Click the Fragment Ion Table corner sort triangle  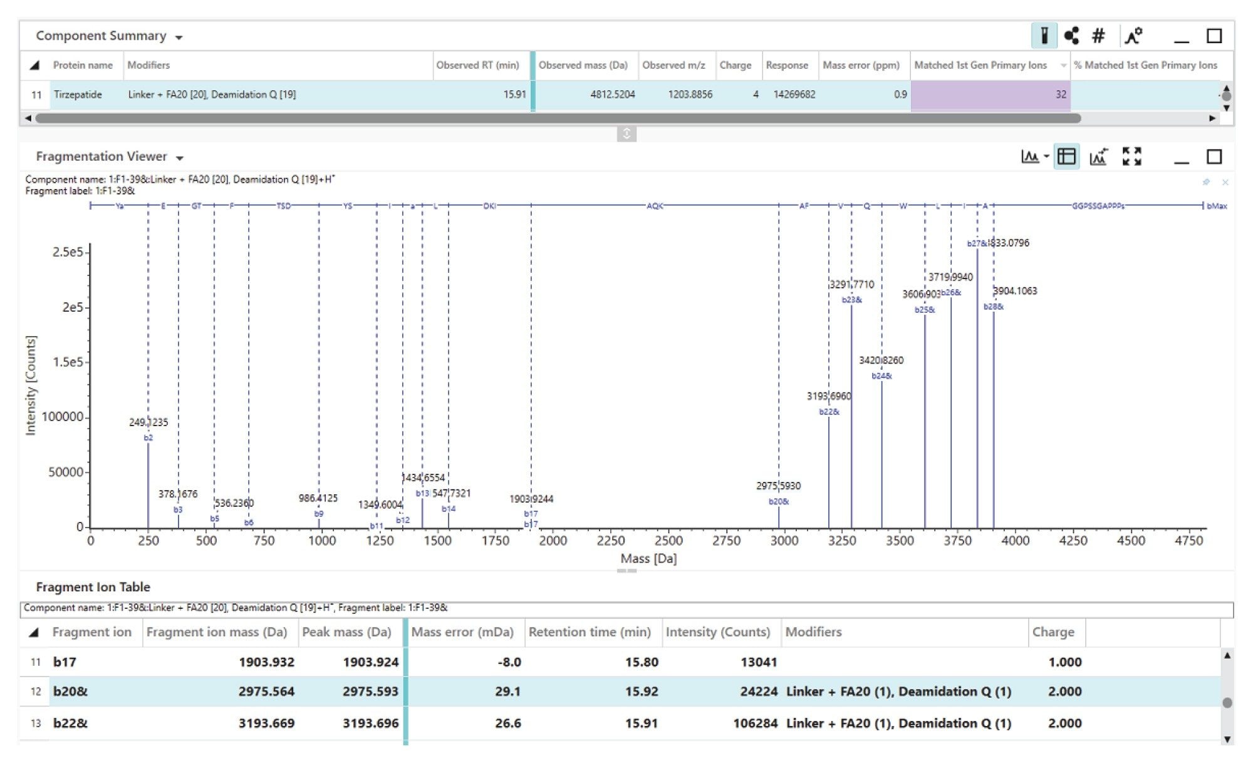(34, 633)
